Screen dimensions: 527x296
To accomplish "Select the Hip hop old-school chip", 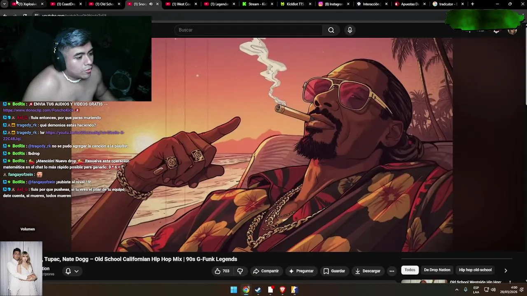I will (x=475, y=270).
